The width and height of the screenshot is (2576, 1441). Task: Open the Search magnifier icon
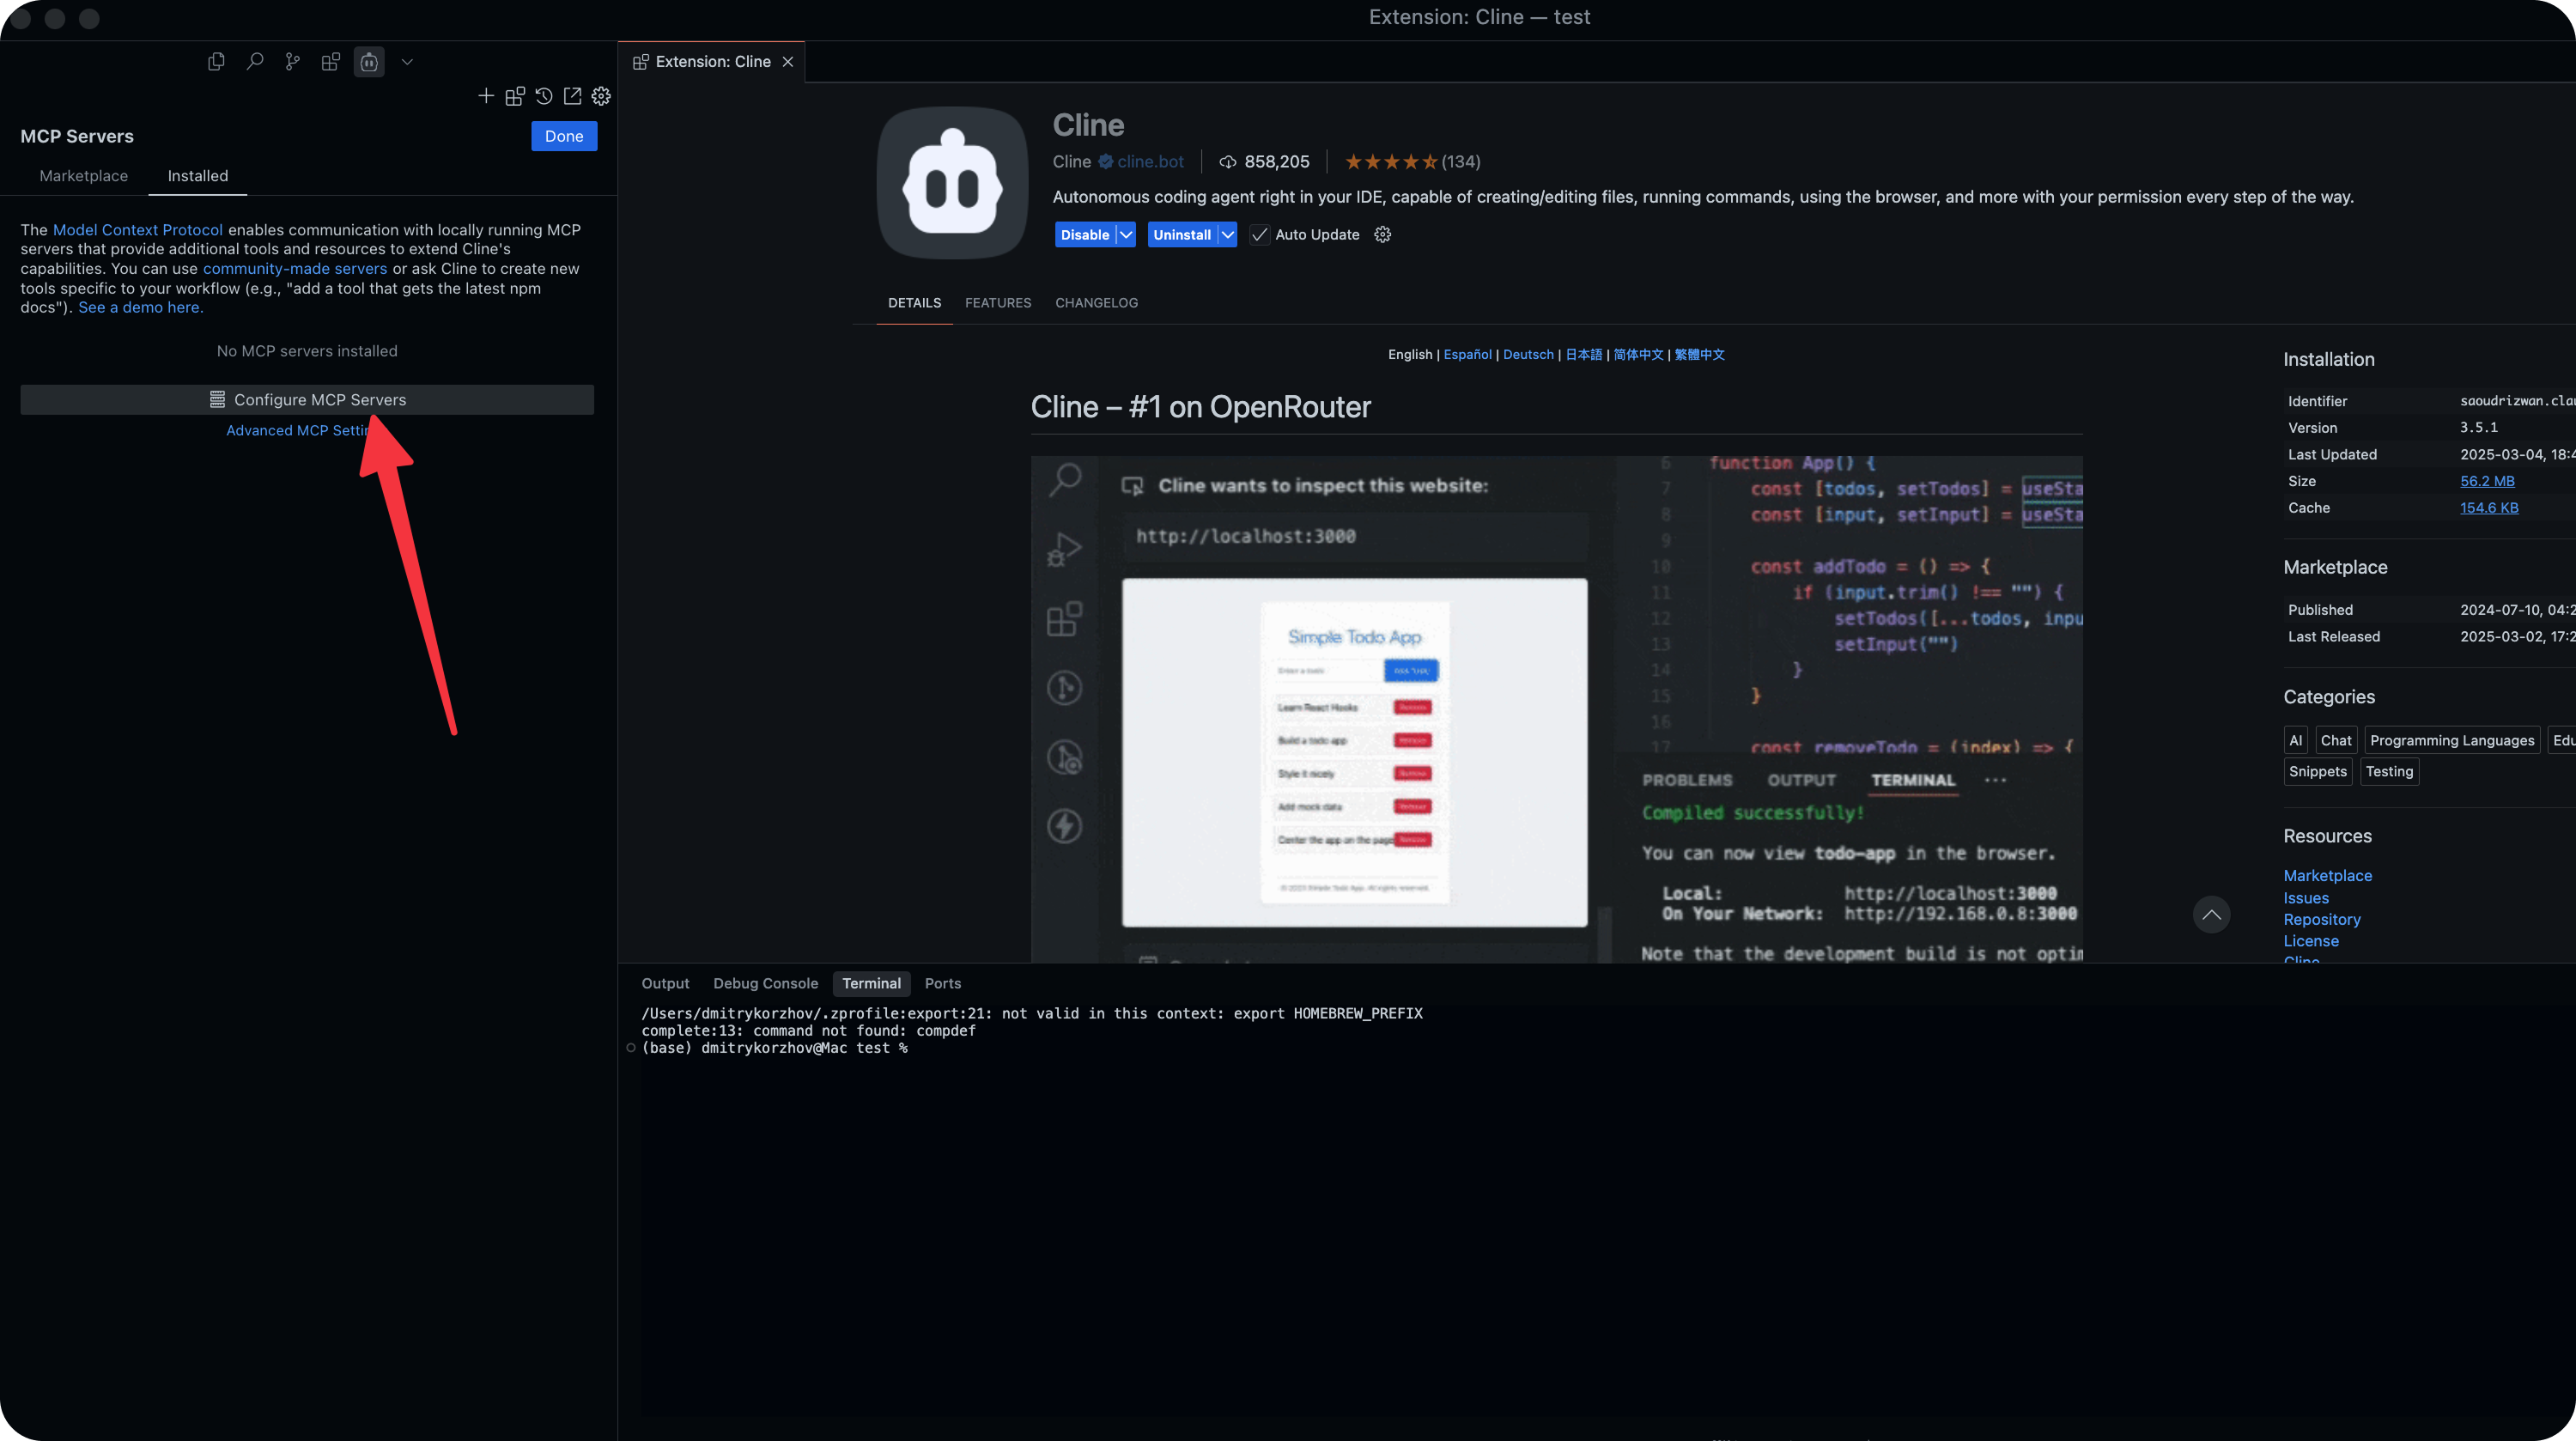tap(255, 62)
